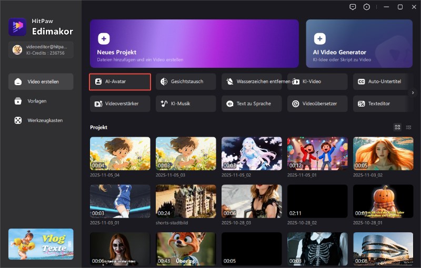Open the Auto-Untertitel subtitle tool
The height and width of the screenshot is (268, 421).
[383, 82]
